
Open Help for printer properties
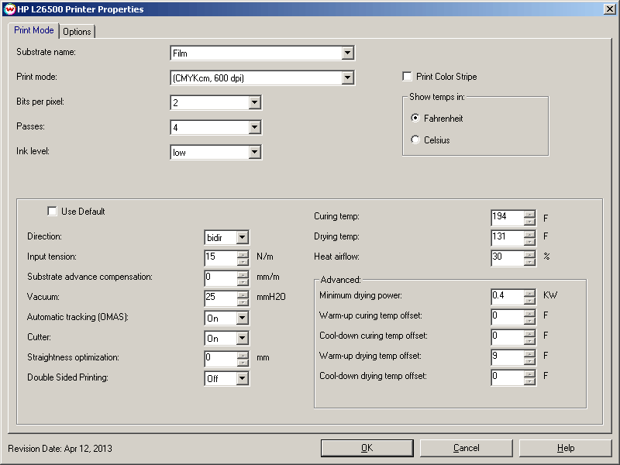tap(566, 448)
